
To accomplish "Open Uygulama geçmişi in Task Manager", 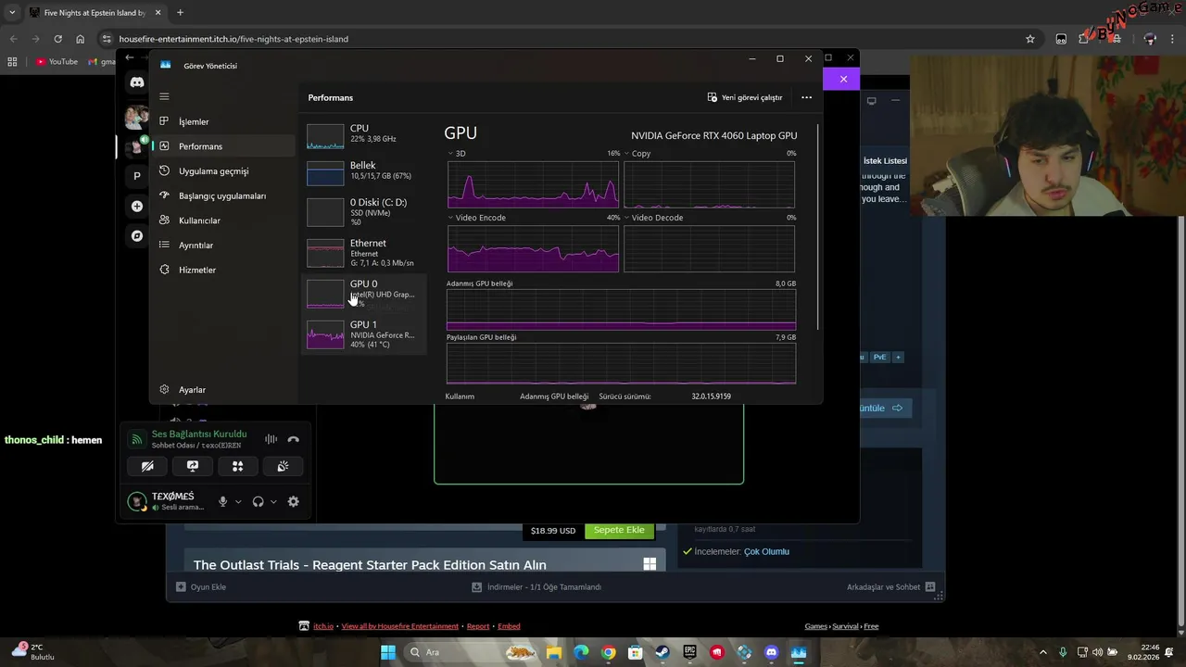I will [x=222, y=171].
